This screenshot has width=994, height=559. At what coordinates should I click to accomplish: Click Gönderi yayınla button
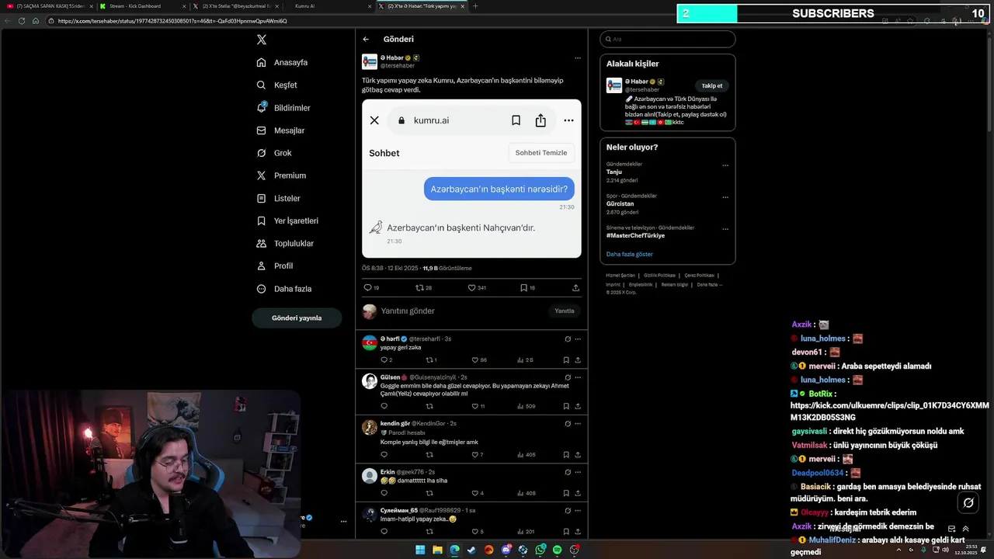tap(297, 318)
